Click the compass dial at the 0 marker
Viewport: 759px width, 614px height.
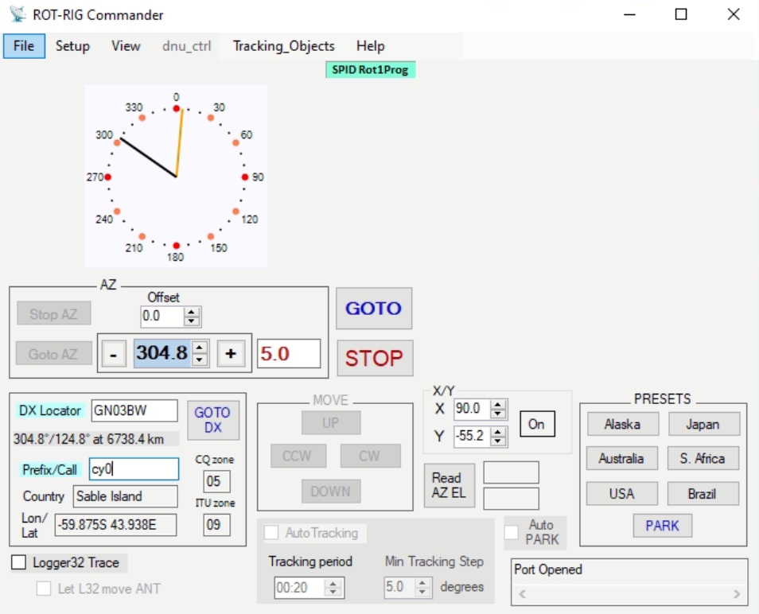pos(176,108)
